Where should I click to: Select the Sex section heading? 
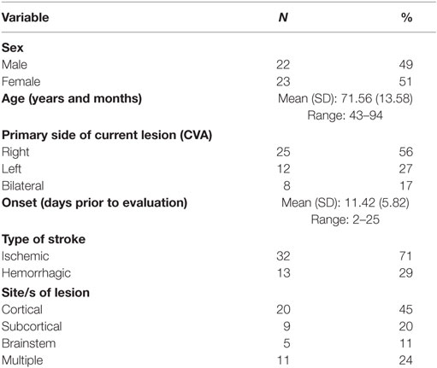point(12,48)
